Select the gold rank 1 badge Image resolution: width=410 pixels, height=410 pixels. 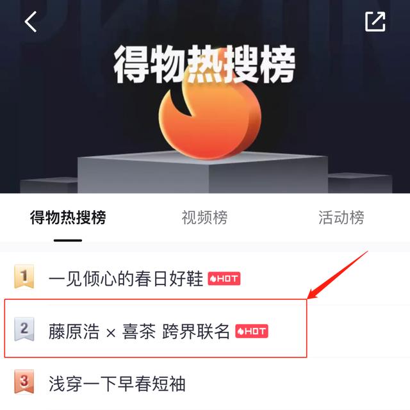[x=24, y=276]
